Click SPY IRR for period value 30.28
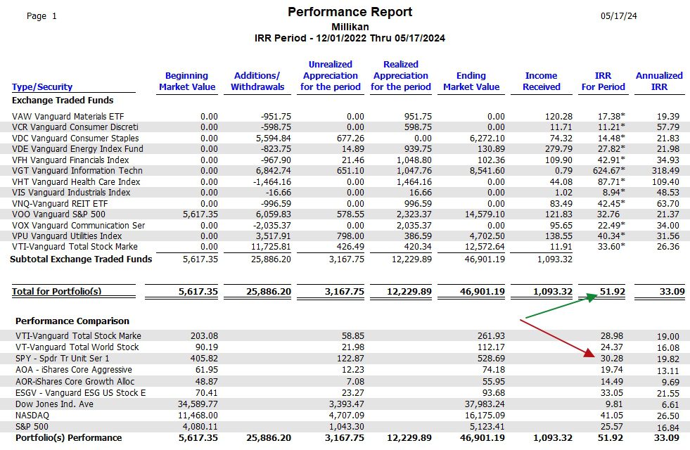 coord(612,359)
